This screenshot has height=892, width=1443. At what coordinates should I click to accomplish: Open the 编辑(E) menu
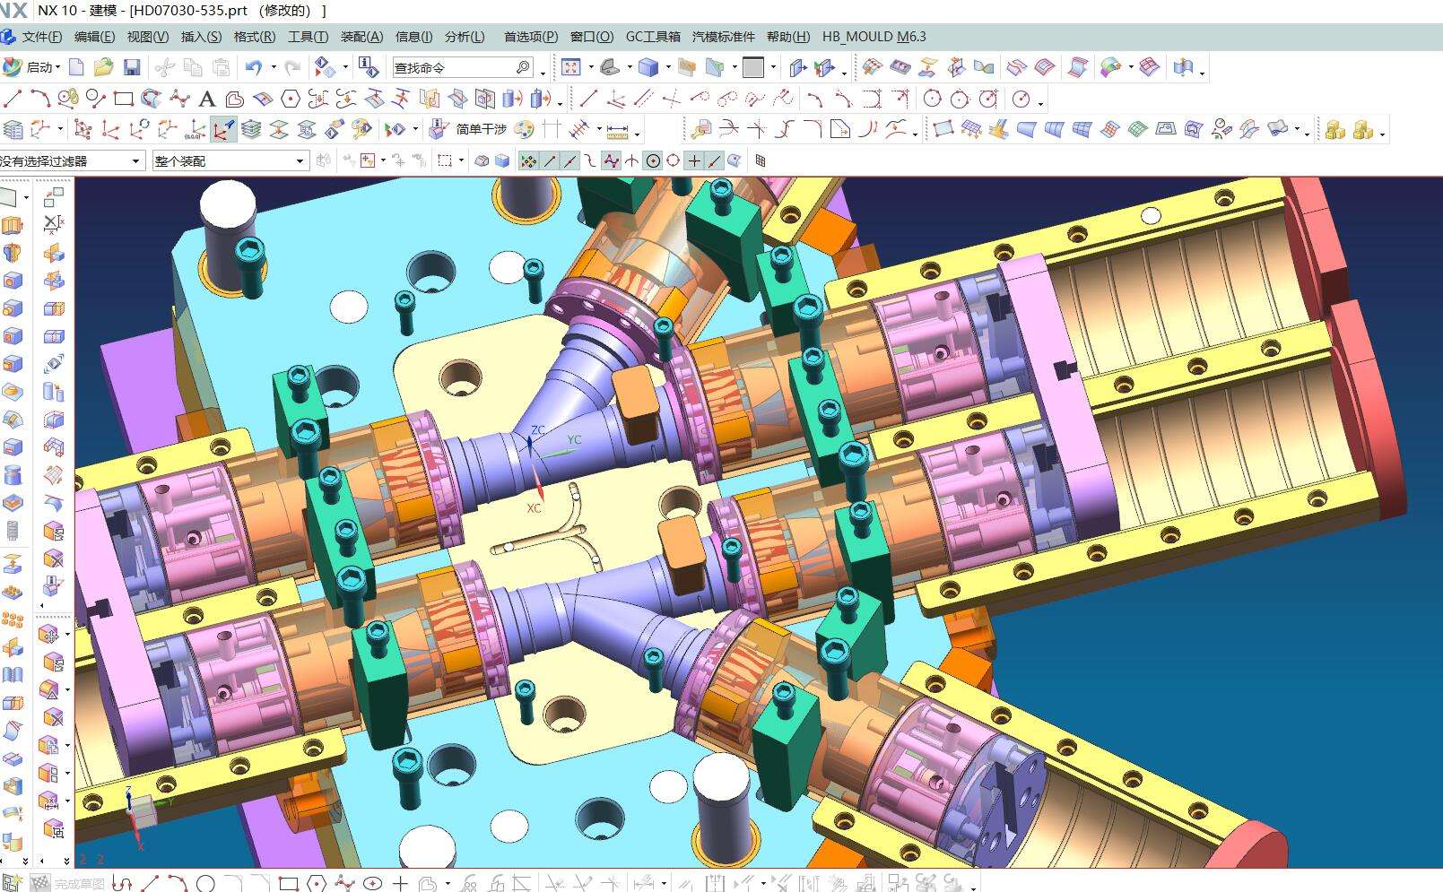(94, 37)
